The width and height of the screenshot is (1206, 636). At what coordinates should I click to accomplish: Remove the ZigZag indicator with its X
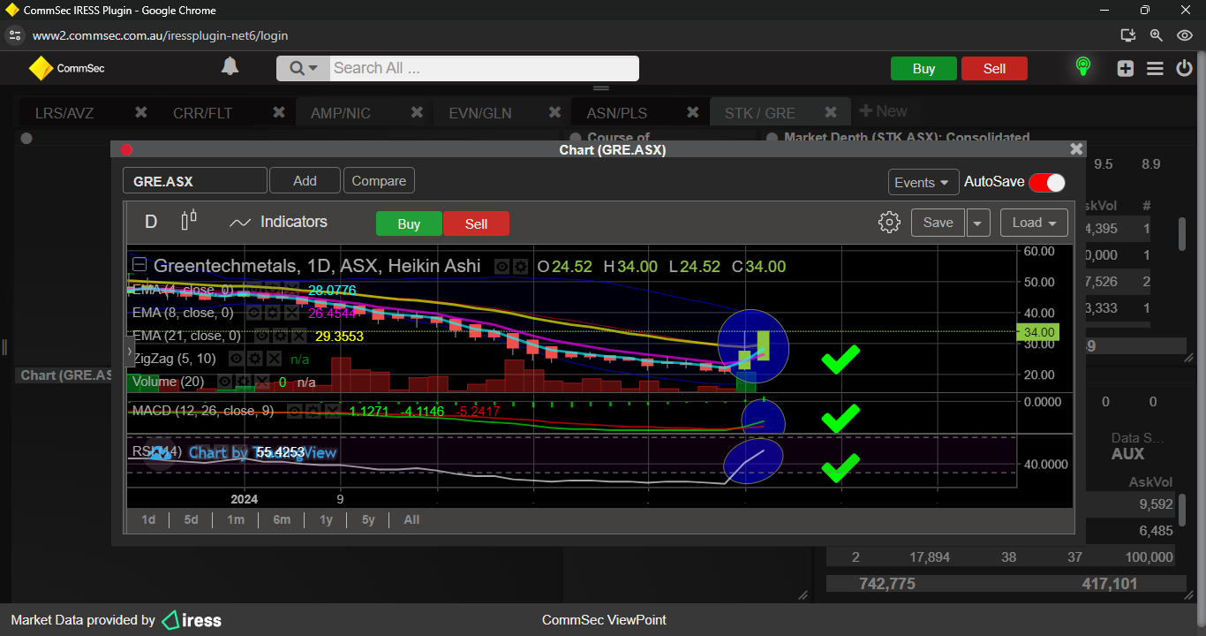click(275, 359)
